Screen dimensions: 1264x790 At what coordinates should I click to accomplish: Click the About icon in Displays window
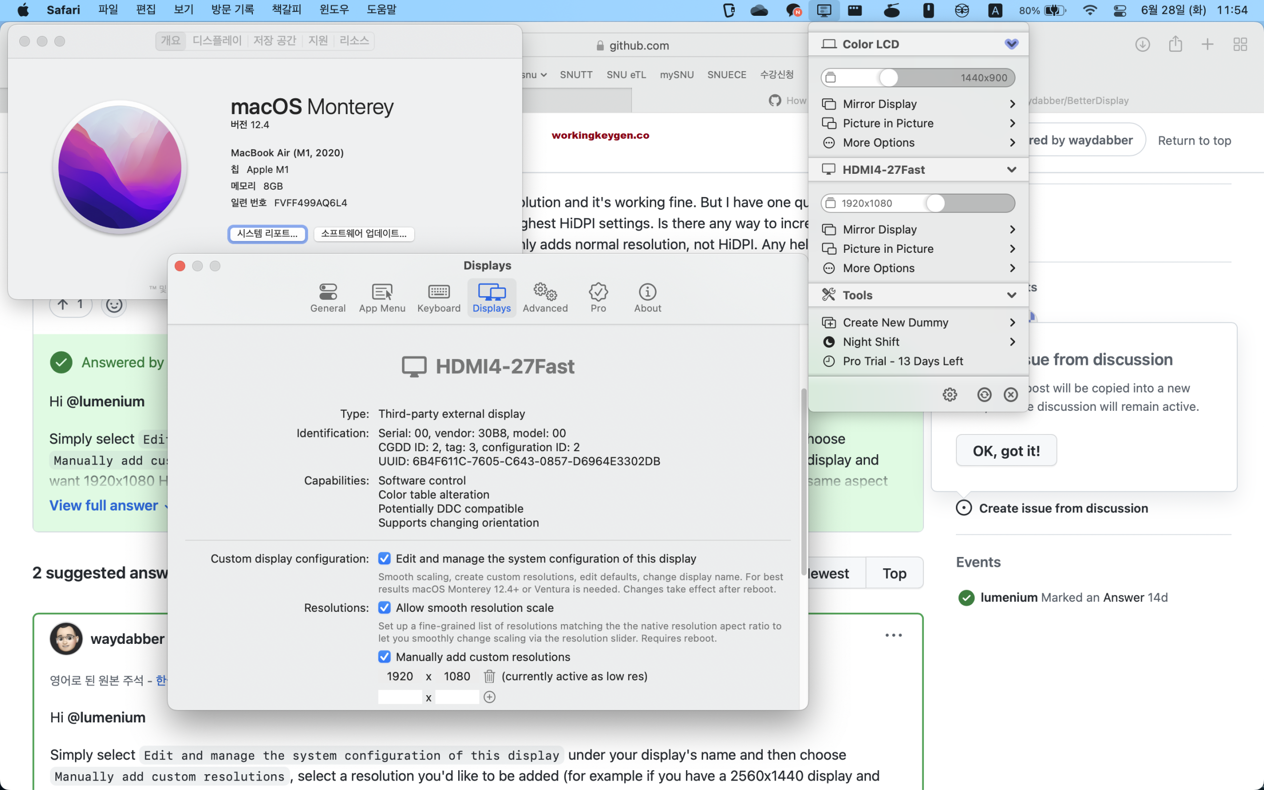(647, 297)
